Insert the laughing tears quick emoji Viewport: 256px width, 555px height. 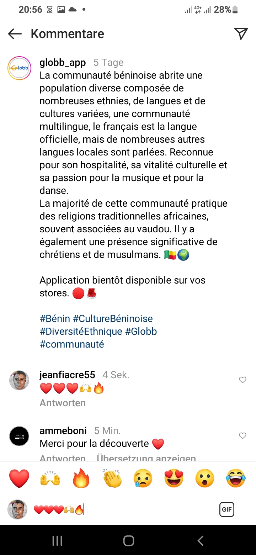tap(236, 478)
